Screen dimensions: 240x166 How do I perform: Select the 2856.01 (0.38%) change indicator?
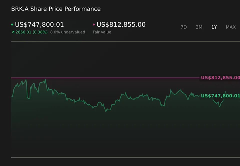point(31,32)
